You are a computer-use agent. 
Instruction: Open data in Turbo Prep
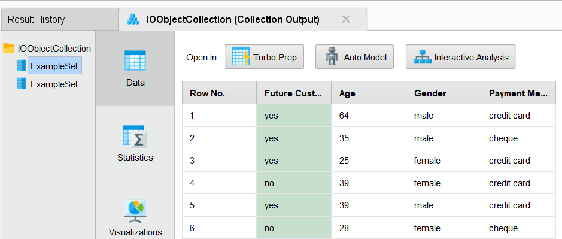(x=265, y=57)
